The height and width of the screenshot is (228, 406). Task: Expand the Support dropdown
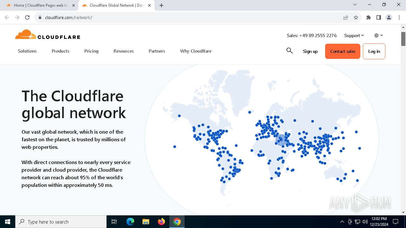[354, 35]
